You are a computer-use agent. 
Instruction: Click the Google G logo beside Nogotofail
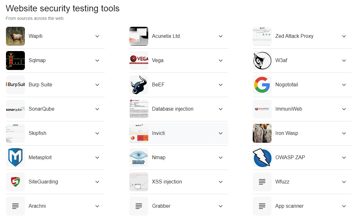pos(262,85)
